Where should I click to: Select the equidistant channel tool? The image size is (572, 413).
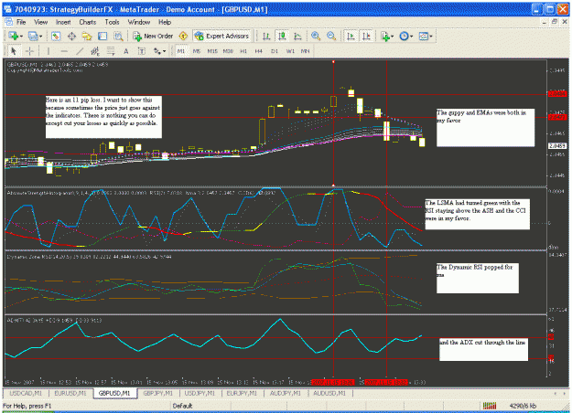tap(95, 51)
